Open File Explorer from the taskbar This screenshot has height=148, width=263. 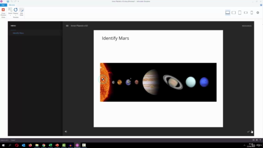coord(37,145)
